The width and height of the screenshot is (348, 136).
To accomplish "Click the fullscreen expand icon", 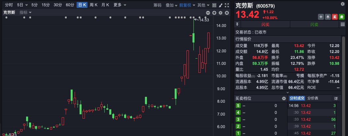I will point(227,5).
